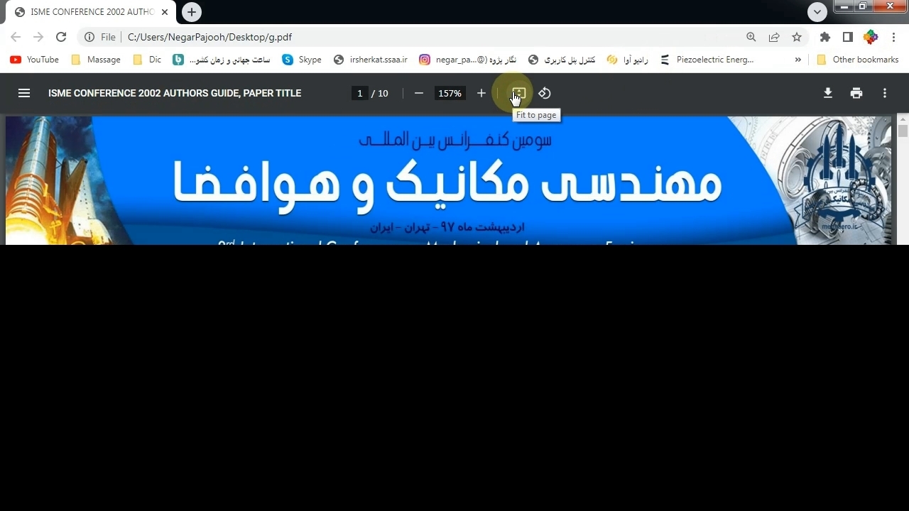Viewport: 909px width, 511px height.
Task: Open the tab search dropdown arrow
Action: click(817, 11)
